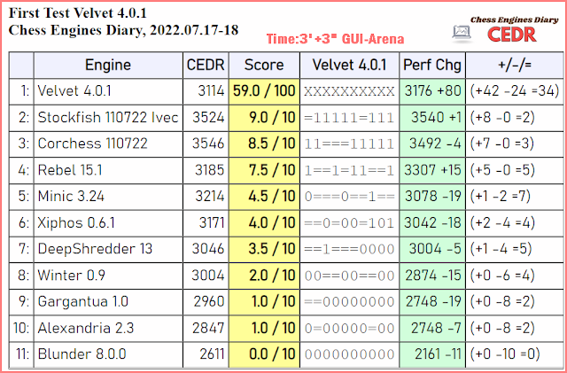Click the CEDR rating 3114
Screen dimensions: 567x373
pos(211,90)
